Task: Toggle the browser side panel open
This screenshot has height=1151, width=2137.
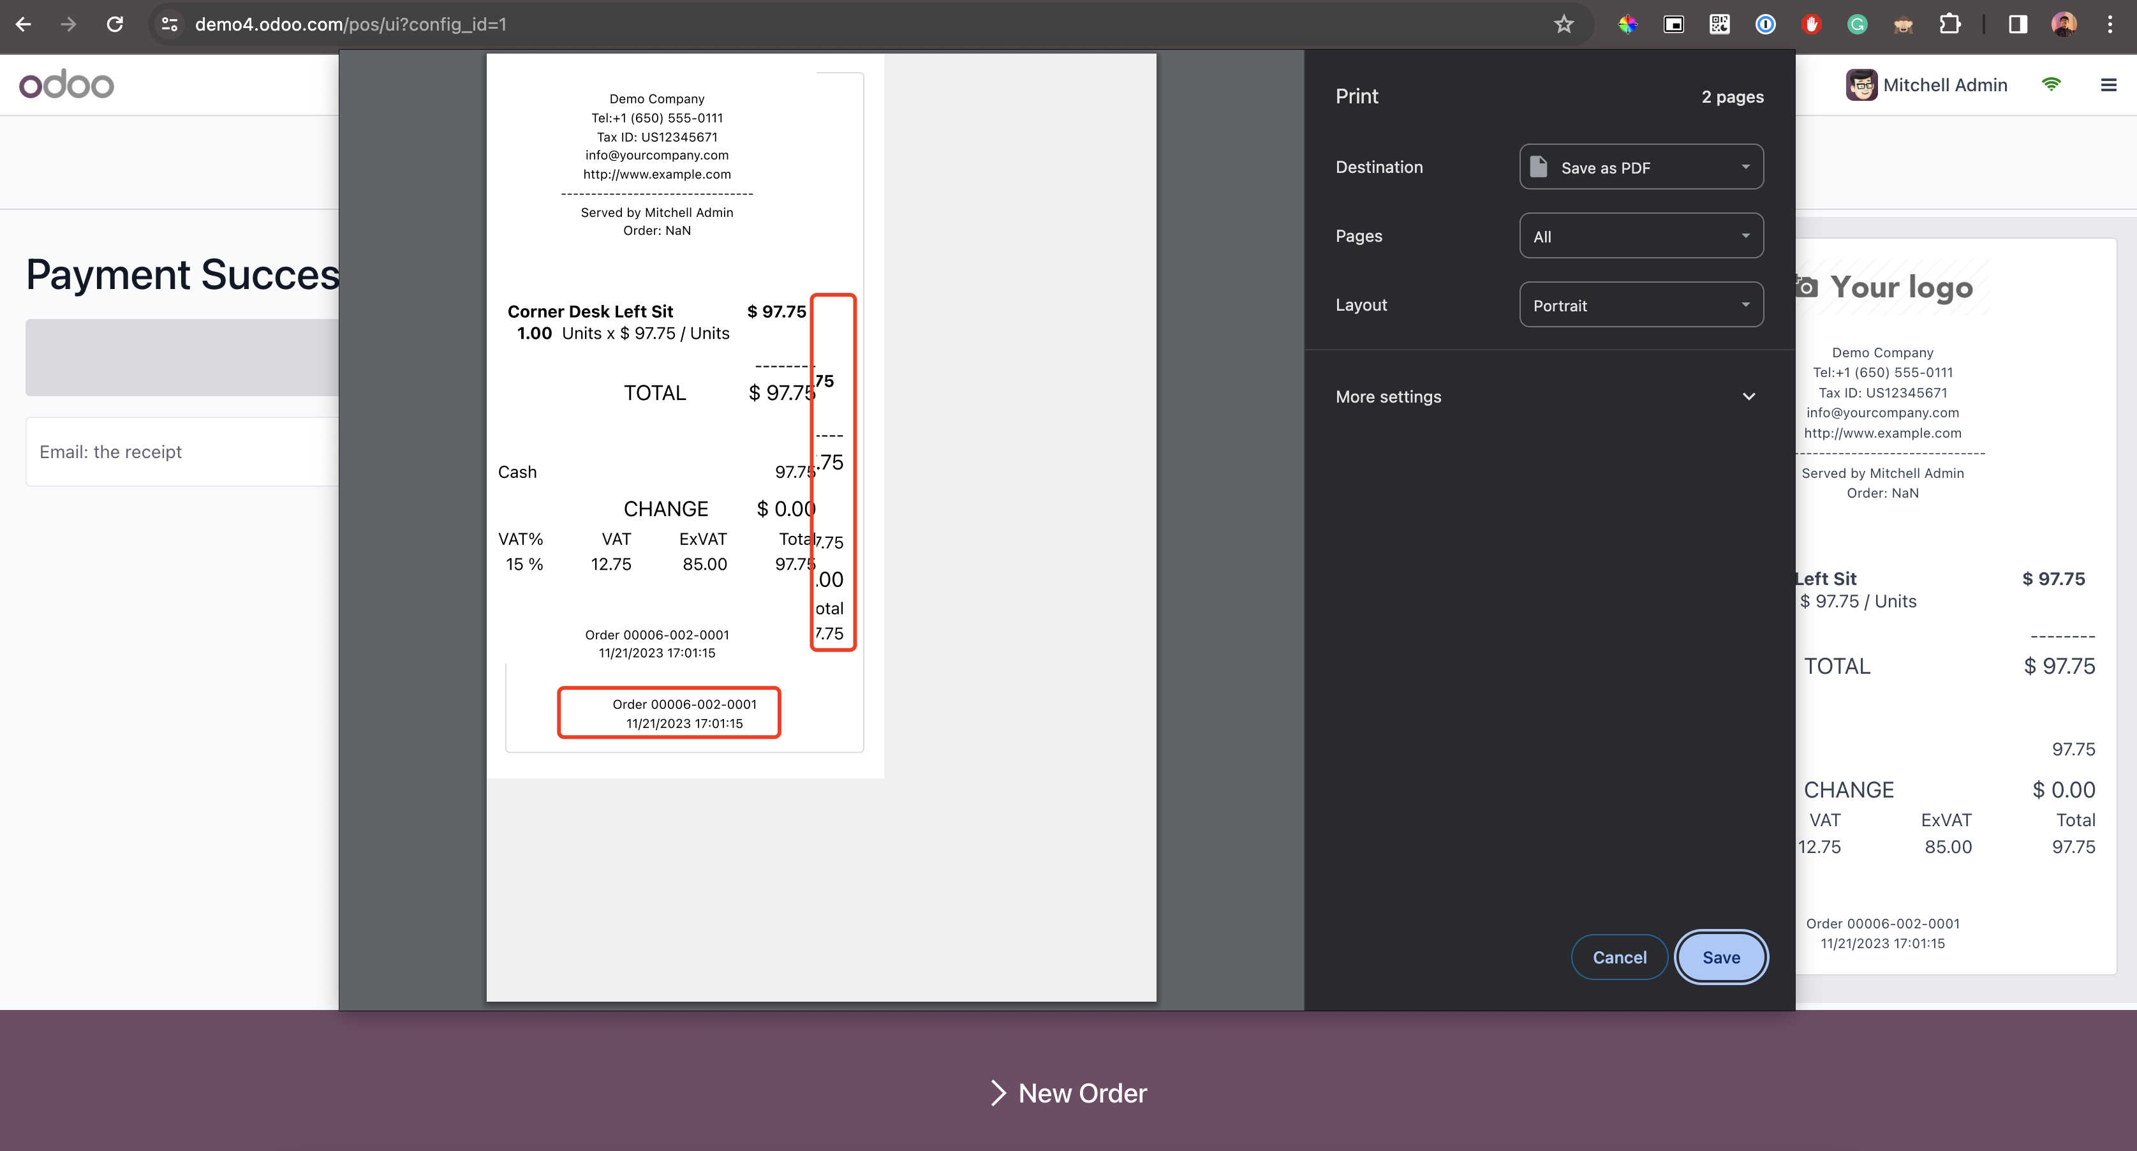Action: pyautogui.click(x=2016, y=24)
